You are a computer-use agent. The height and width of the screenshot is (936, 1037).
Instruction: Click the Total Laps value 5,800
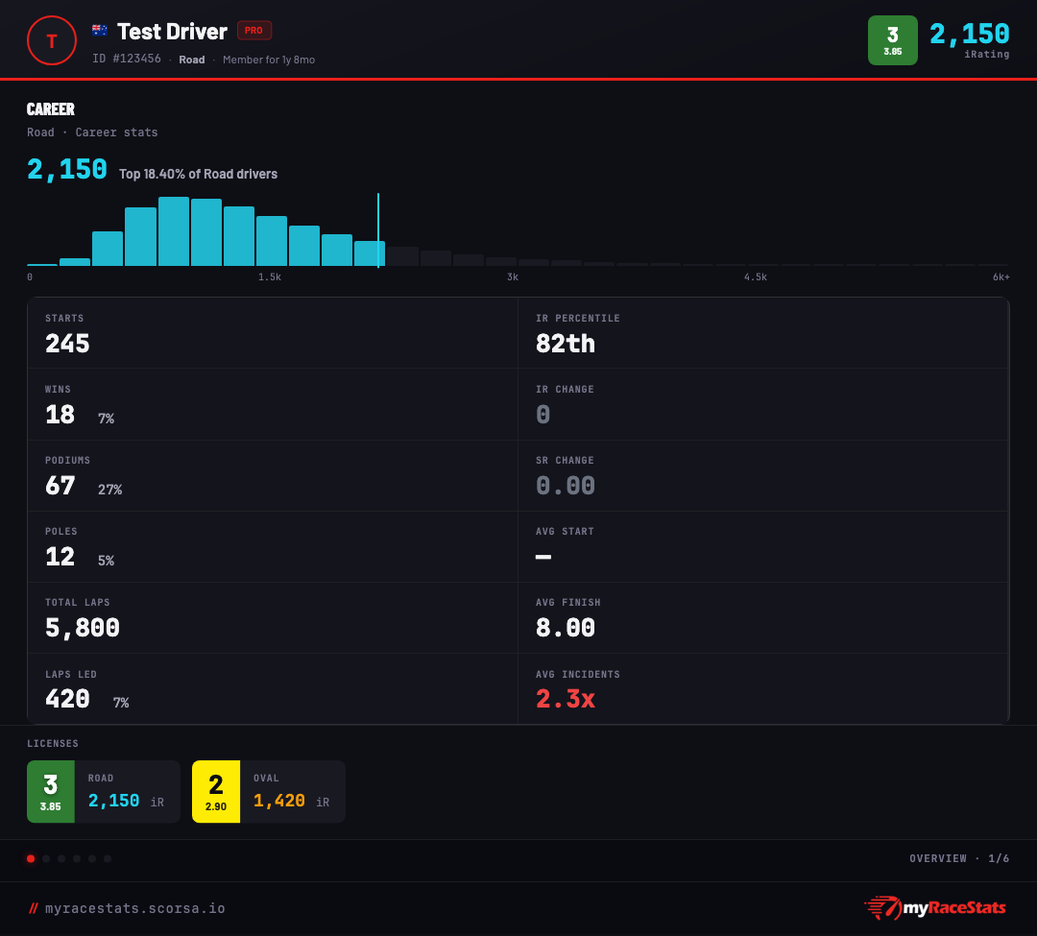point(83,628)
